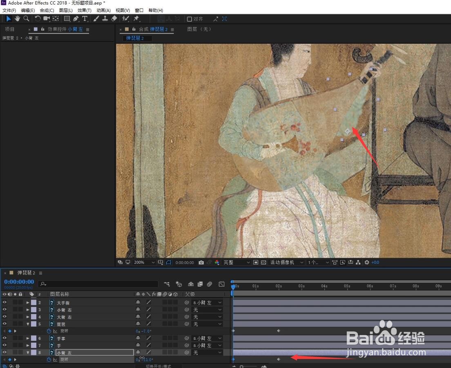Expand layer 2 大手指 properties
The width and height of the screenshot is (451, 368).
pos(28,303)
